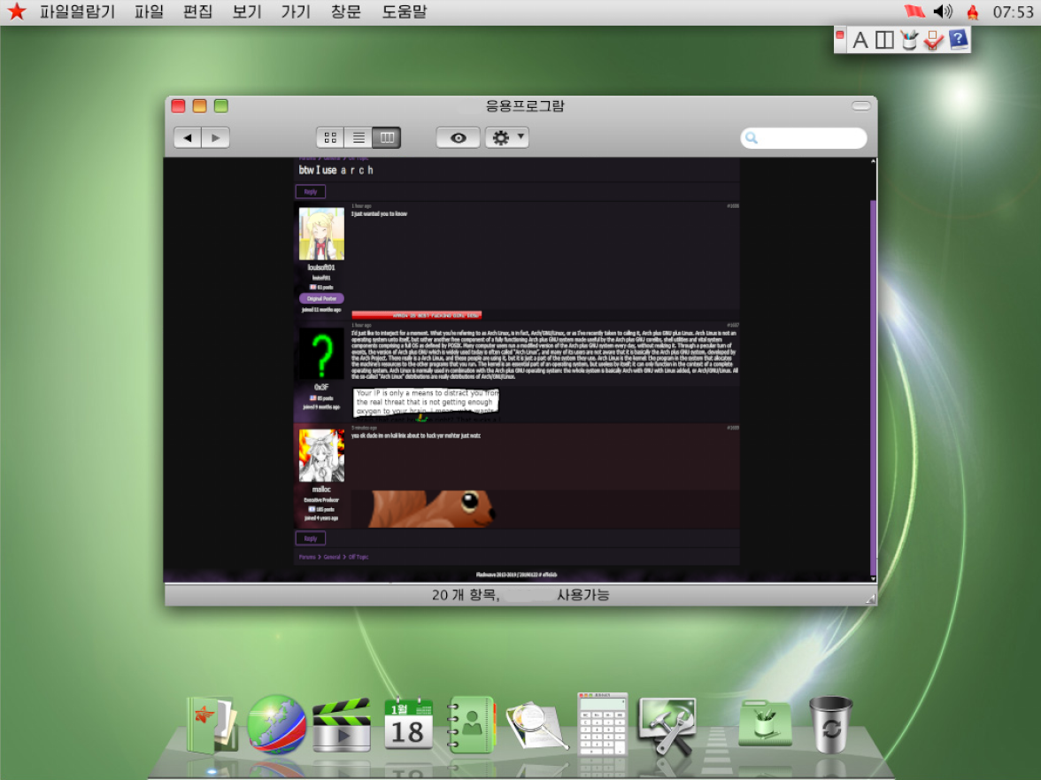
Task: Click the red checkmark icon in floating toolbar
Action: point(933,41)
